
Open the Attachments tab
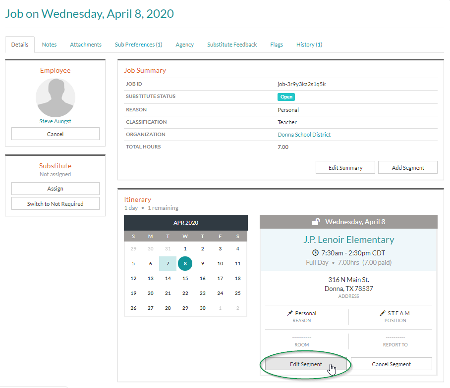pyautogui.click(x=86, y=45)
